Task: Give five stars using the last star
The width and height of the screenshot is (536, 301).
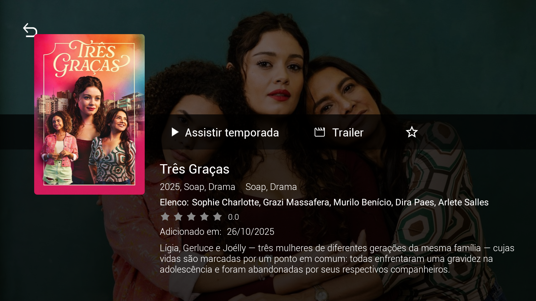Action: pyautogui.click(x=217, y=217)
